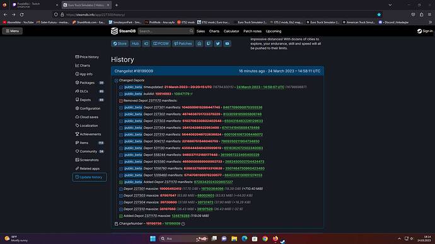Reload the page in the browser
This screenshot has height=244, width=435.
coord(22,14)
